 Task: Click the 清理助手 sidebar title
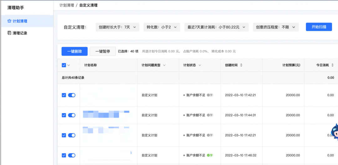click(16, 8)
